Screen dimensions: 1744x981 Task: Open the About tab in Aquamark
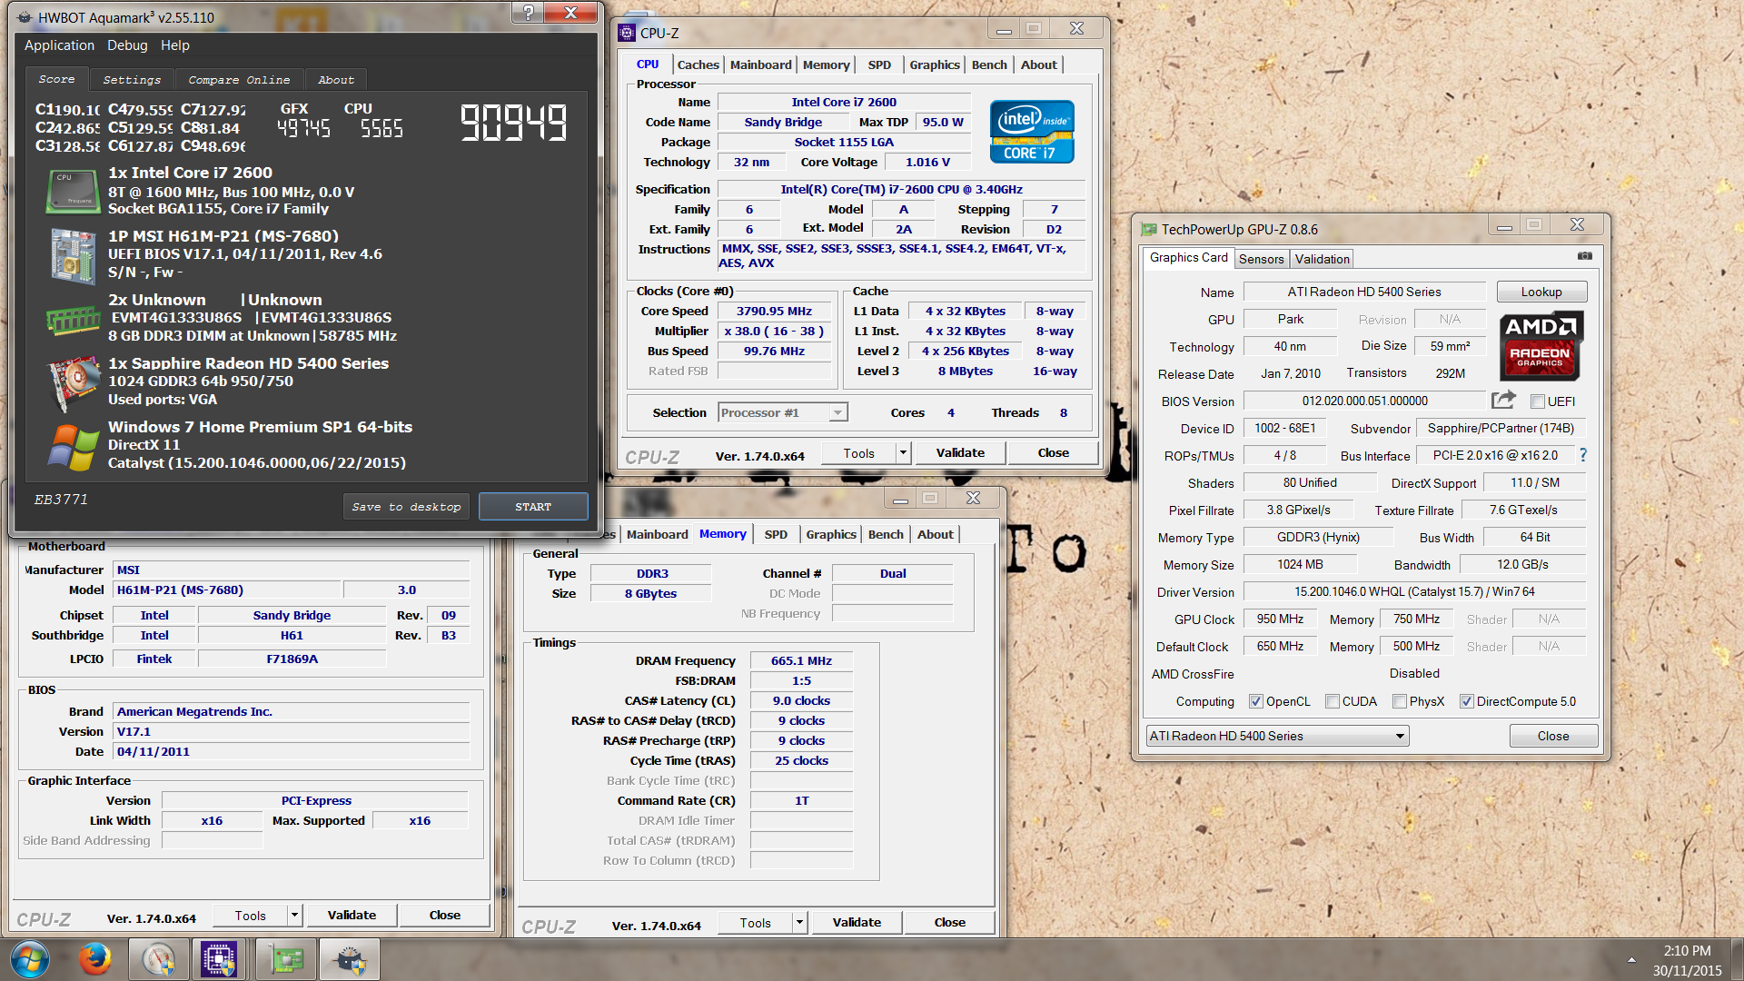tap(336, 80)
